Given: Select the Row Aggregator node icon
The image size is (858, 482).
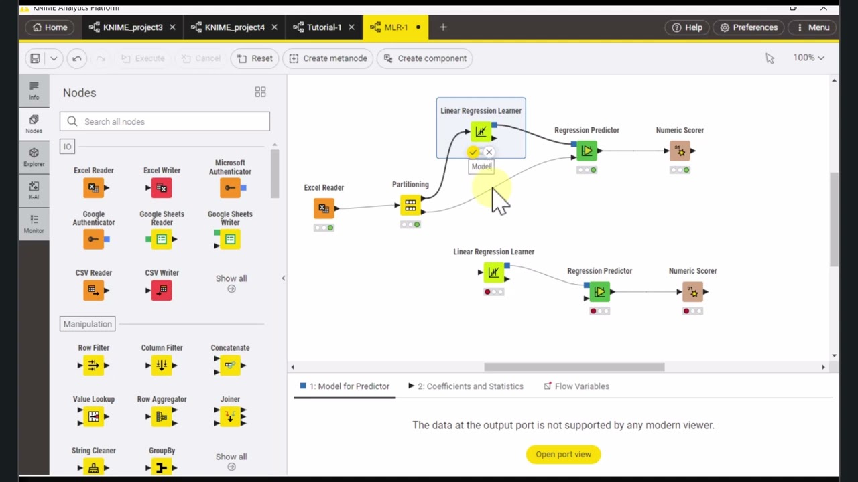Looking at the screenshot, I should point(162,416).
